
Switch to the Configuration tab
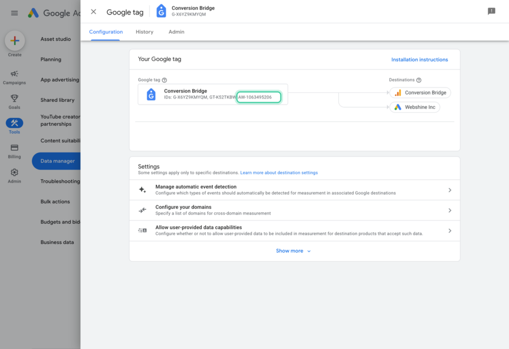[x=106, y=32]
